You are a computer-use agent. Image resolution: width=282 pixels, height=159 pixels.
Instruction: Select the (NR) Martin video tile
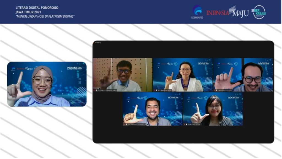point(243,74)
